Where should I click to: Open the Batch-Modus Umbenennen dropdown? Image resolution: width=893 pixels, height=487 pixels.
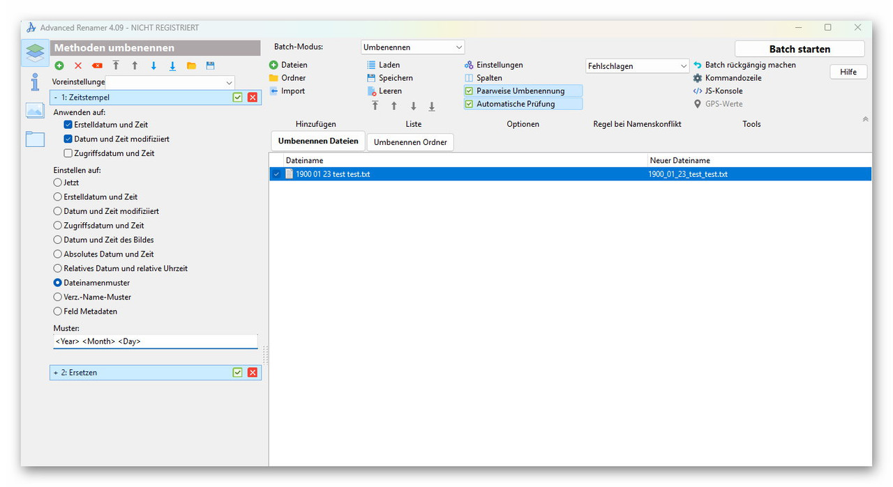413,47
